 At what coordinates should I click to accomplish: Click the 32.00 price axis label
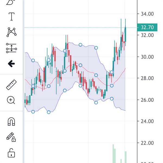(147, 35)
